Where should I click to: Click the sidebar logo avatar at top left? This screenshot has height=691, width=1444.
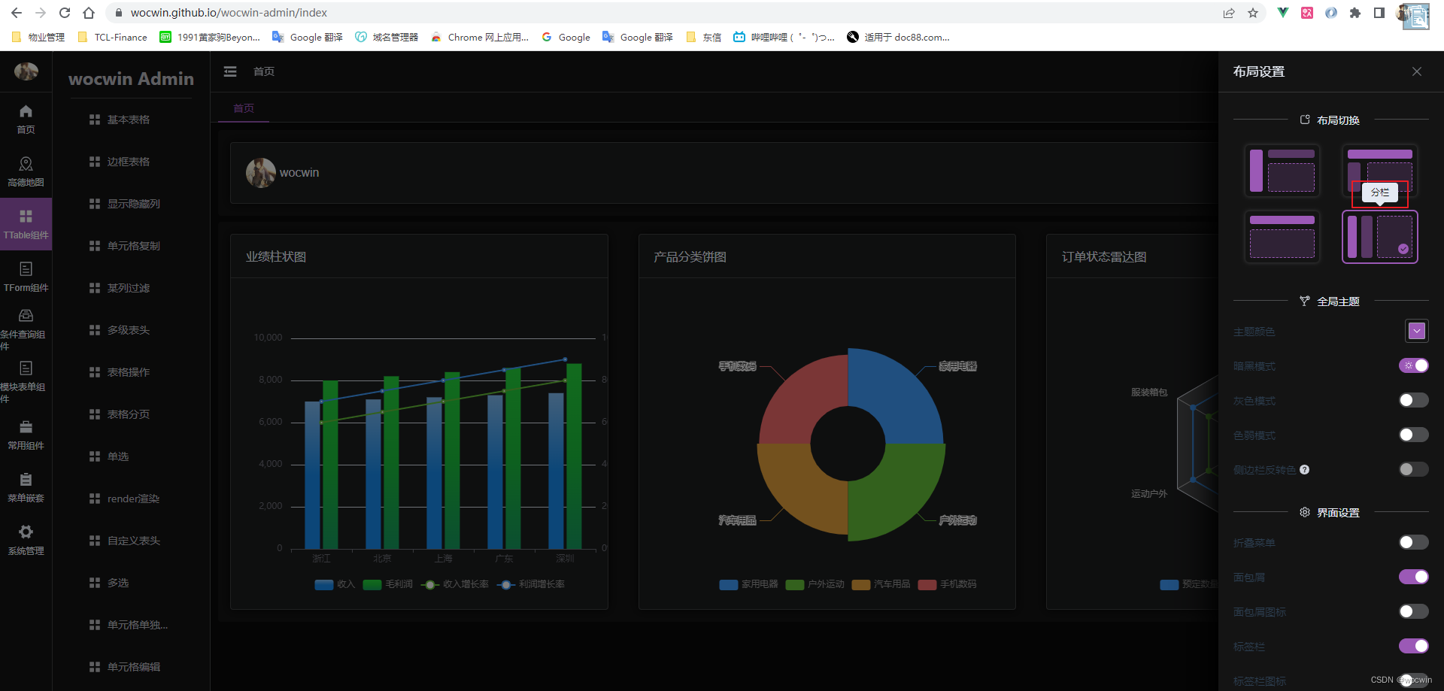(x=26, y=71)
